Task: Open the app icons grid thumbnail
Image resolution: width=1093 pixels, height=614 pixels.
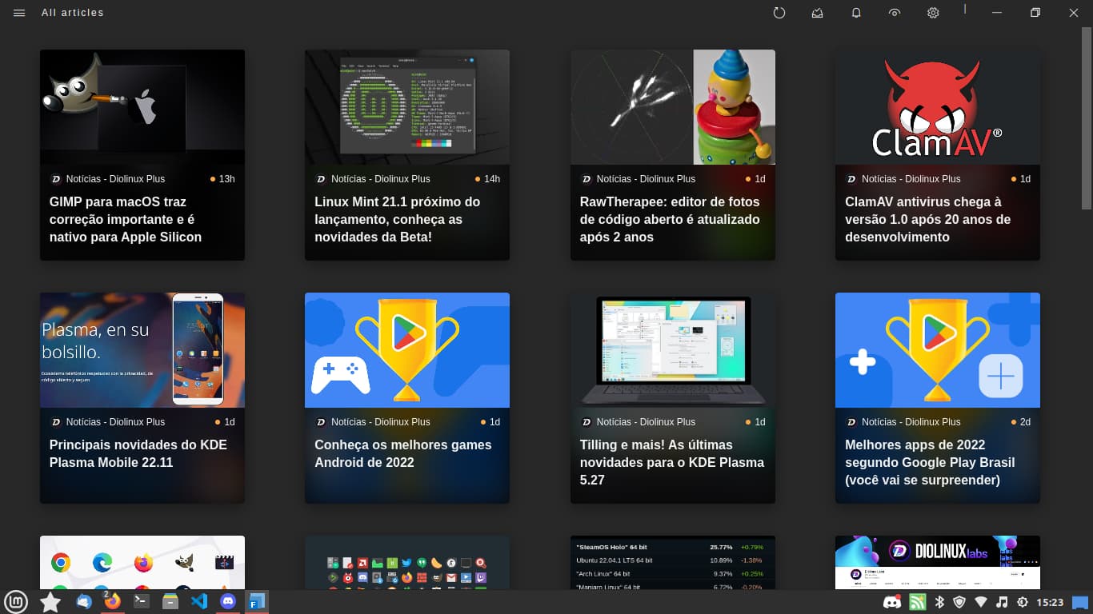Action: point(407,562)
